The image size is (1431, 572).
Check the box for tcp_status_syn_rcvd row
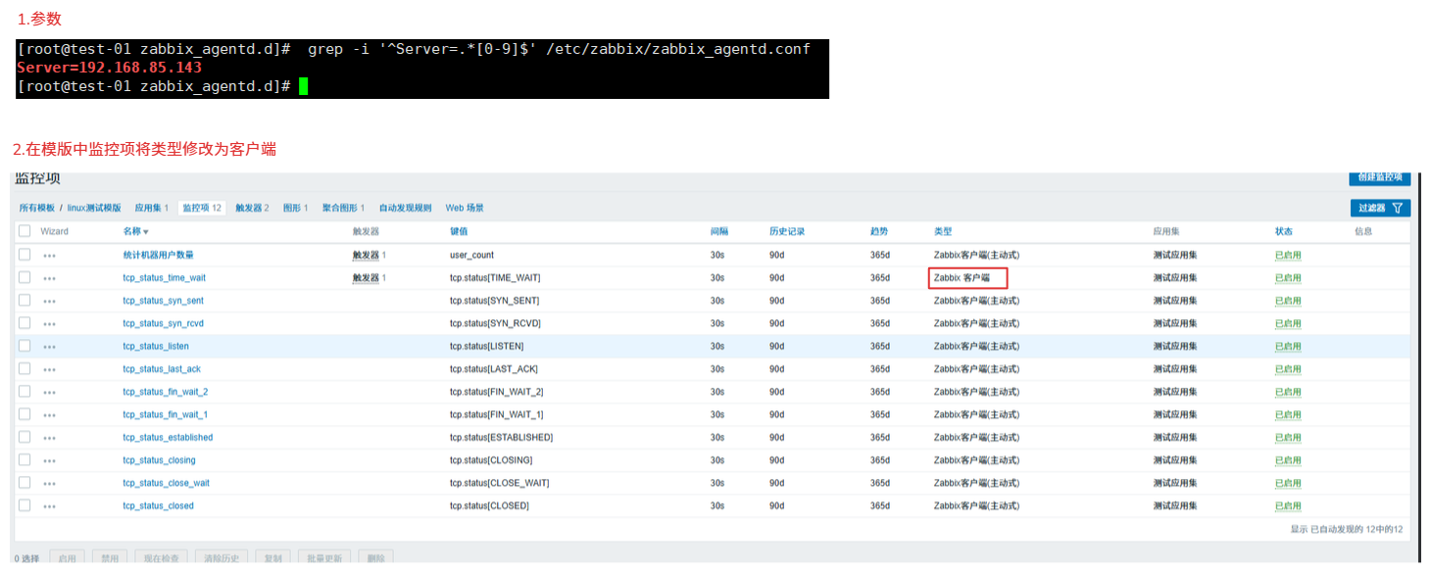[x=25, y=323]
